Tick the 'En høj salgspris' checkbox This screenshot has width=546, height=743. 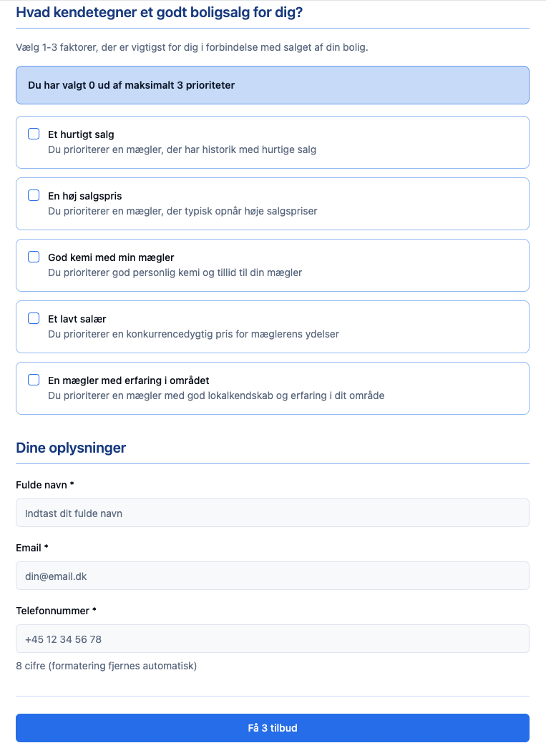pos(34,196)
